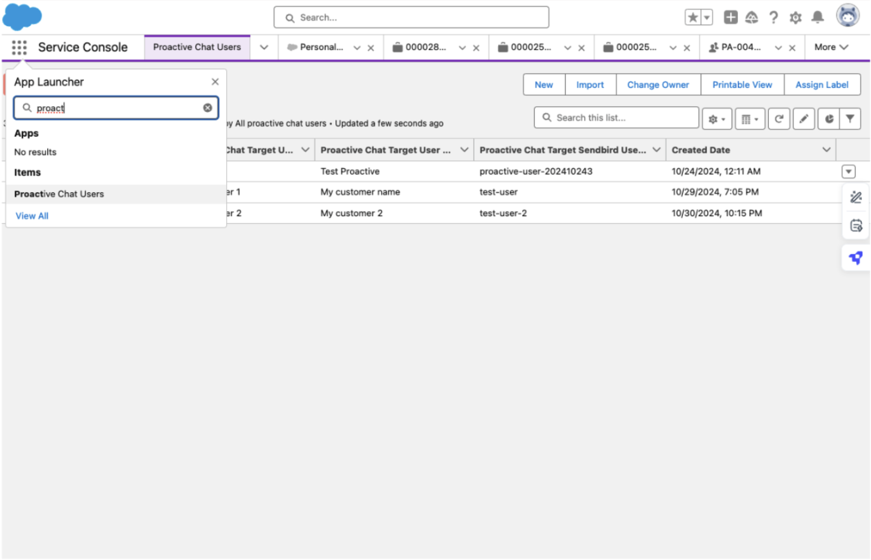
Task: Open the Setup gear icon
Action: (795, 17)
